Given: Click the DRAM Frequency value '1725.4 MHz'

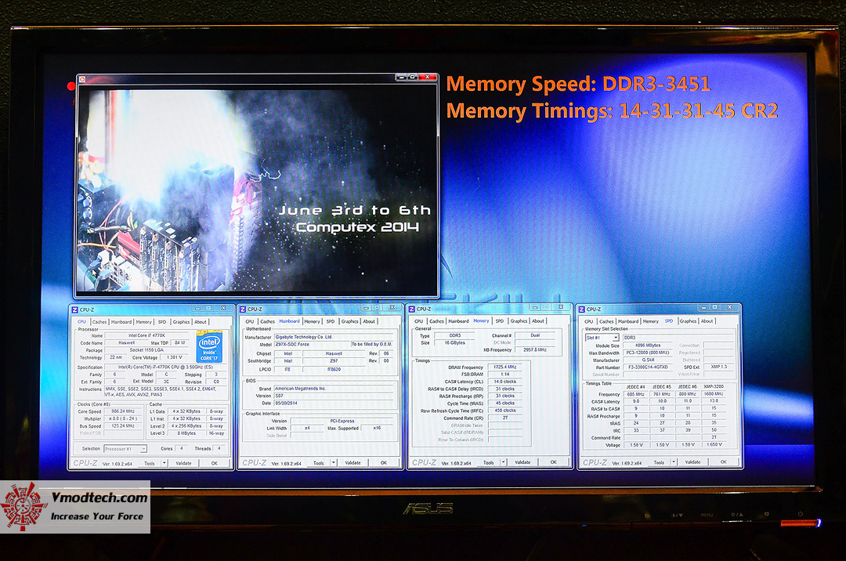Looking at the screenshot, I should (x=505, y=367).
